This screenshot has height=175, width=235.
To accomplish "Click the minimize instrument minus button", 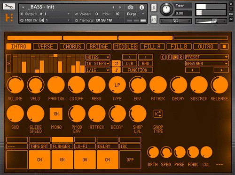I will pyautogui.click(x=231, y=9).
